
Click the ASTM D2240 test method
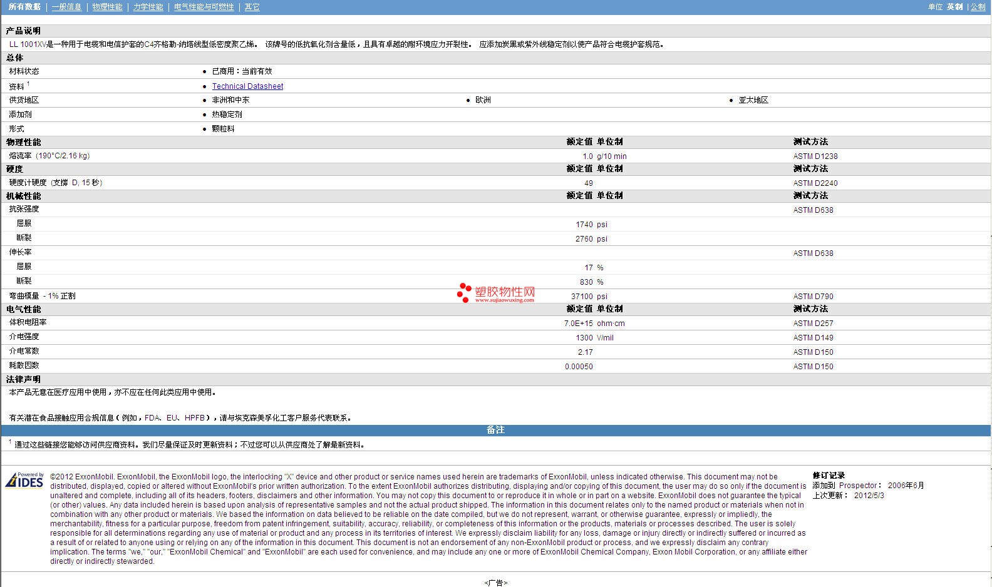[815, 183]
